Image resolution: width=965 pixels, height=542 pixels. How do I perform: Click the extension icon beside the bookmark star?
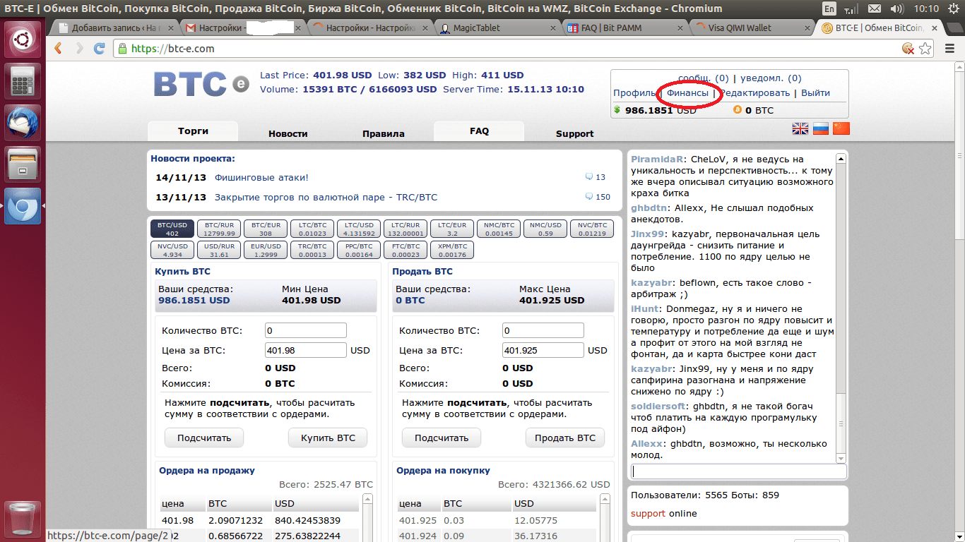pos(908,49)
